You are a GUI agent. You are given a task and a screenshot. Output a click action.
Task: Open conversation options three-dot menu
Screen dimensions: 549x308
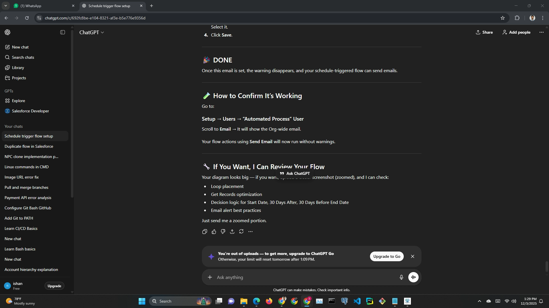tap(541, 32)
